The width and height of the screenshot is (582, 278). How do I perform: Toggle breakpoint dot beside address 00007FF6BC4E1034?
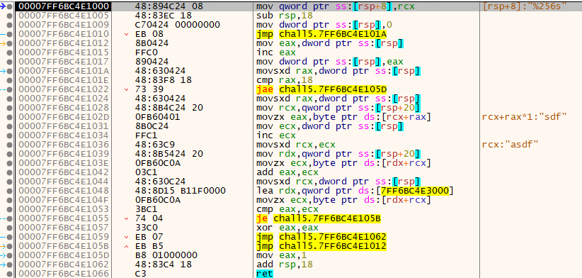point(10,135)
